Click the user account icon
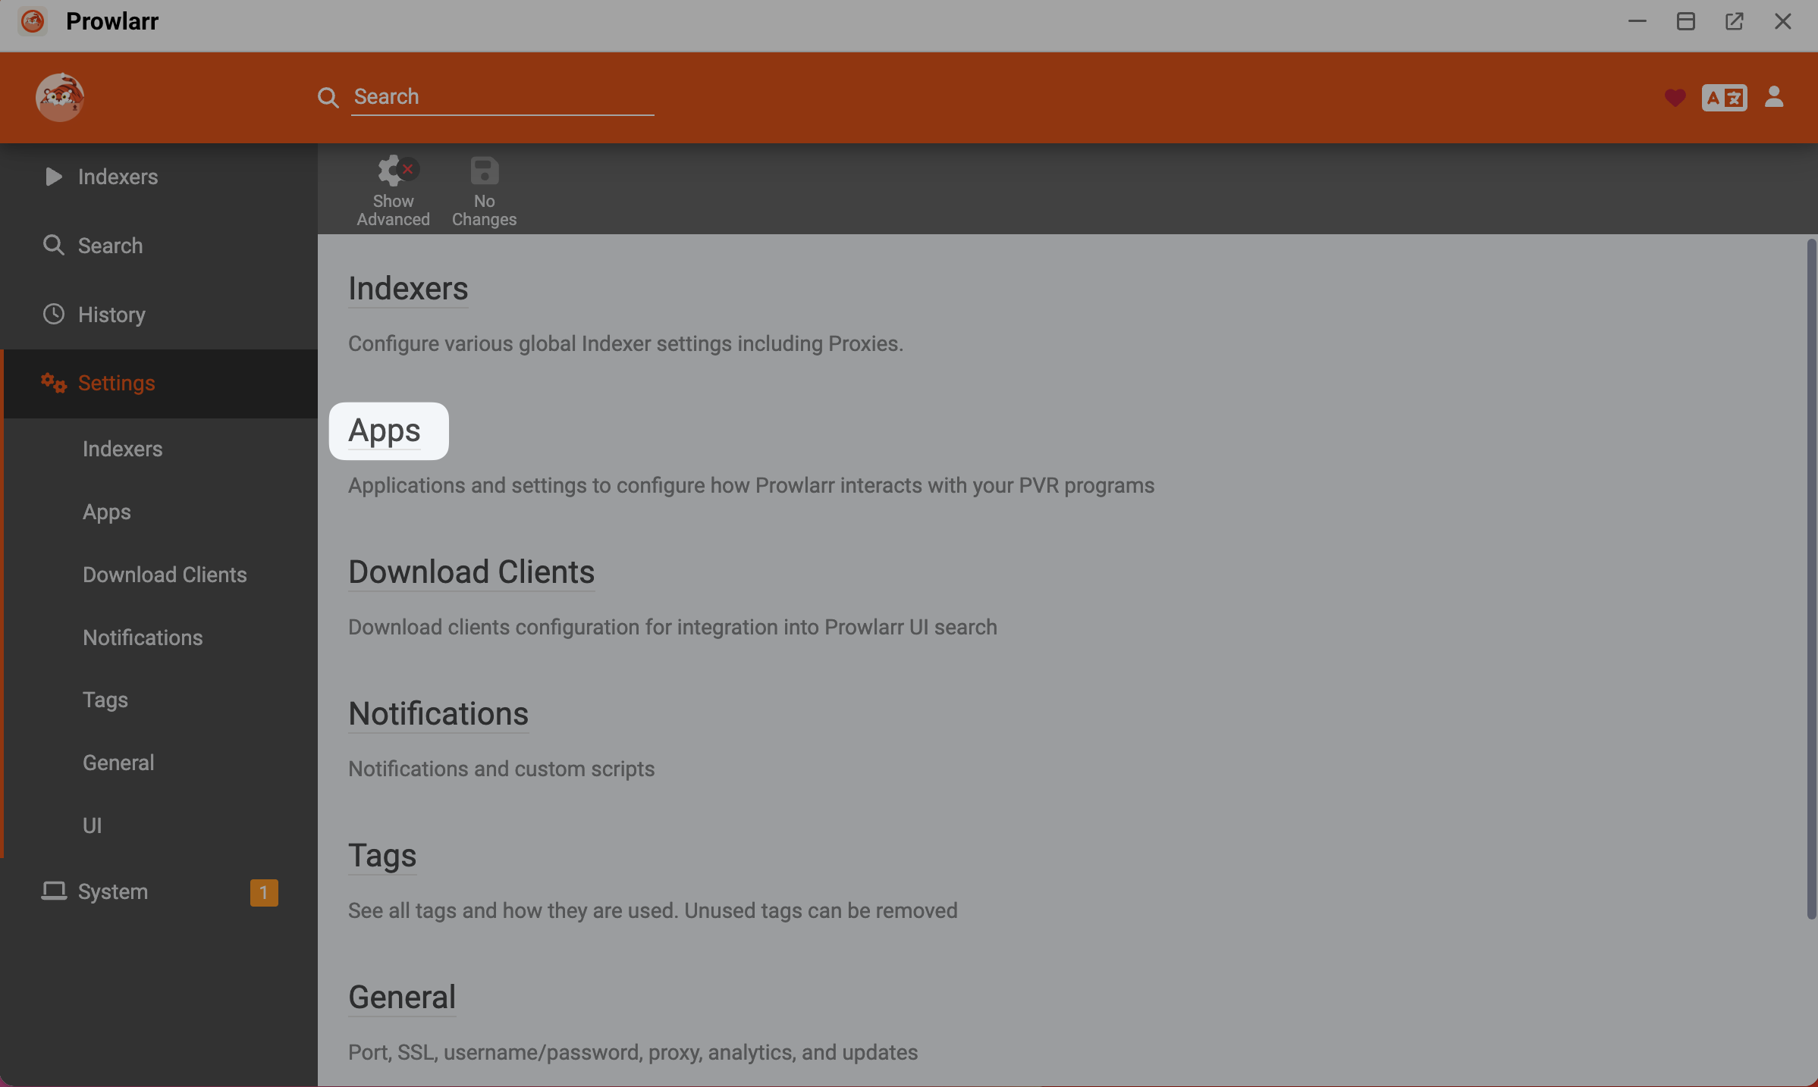1818x1087 pixels. 1774,97
